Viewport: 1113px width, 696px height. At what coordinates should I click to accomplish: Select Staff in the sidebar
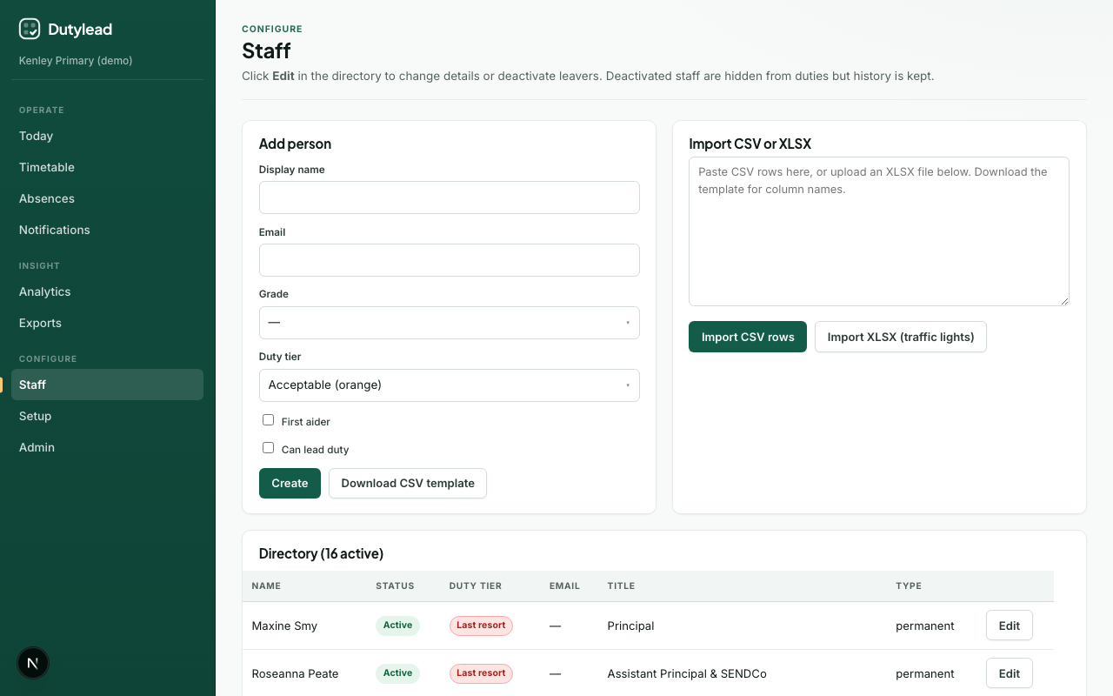(x=107, y=385)
